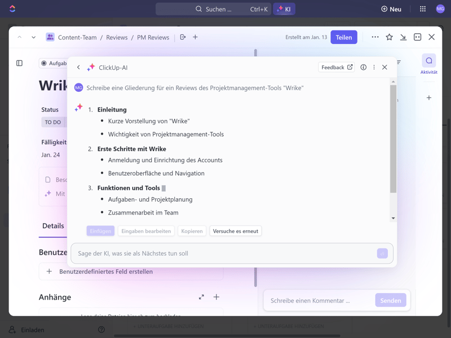Minimize task with the arrow icon
Viewport: 451px width, 338px height.
(403, 37)
